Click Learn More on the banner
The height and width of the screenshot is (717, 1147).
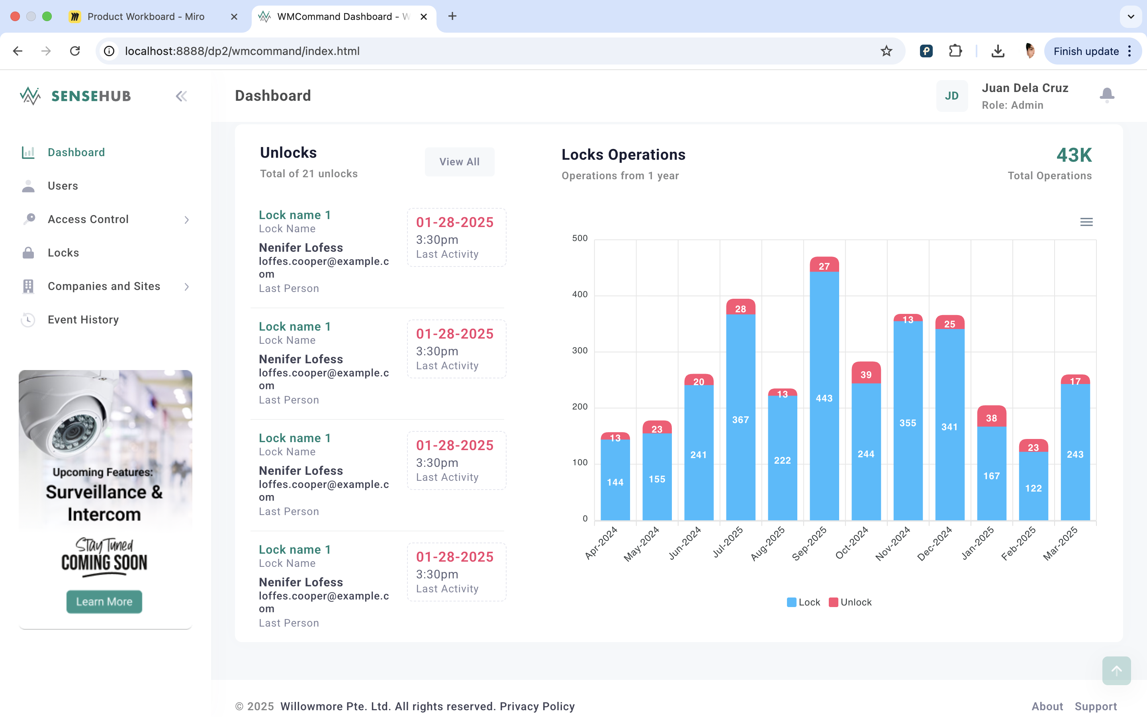(x=104, y=601)
